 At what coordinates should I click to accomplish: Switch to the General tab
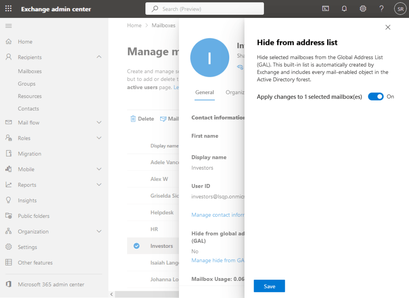[x=204, y=92]
